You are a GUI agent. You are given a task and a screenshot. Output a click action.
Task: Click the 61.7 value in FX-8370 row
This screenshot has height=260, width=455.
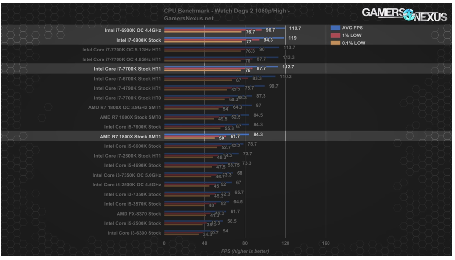coord(235,211)
